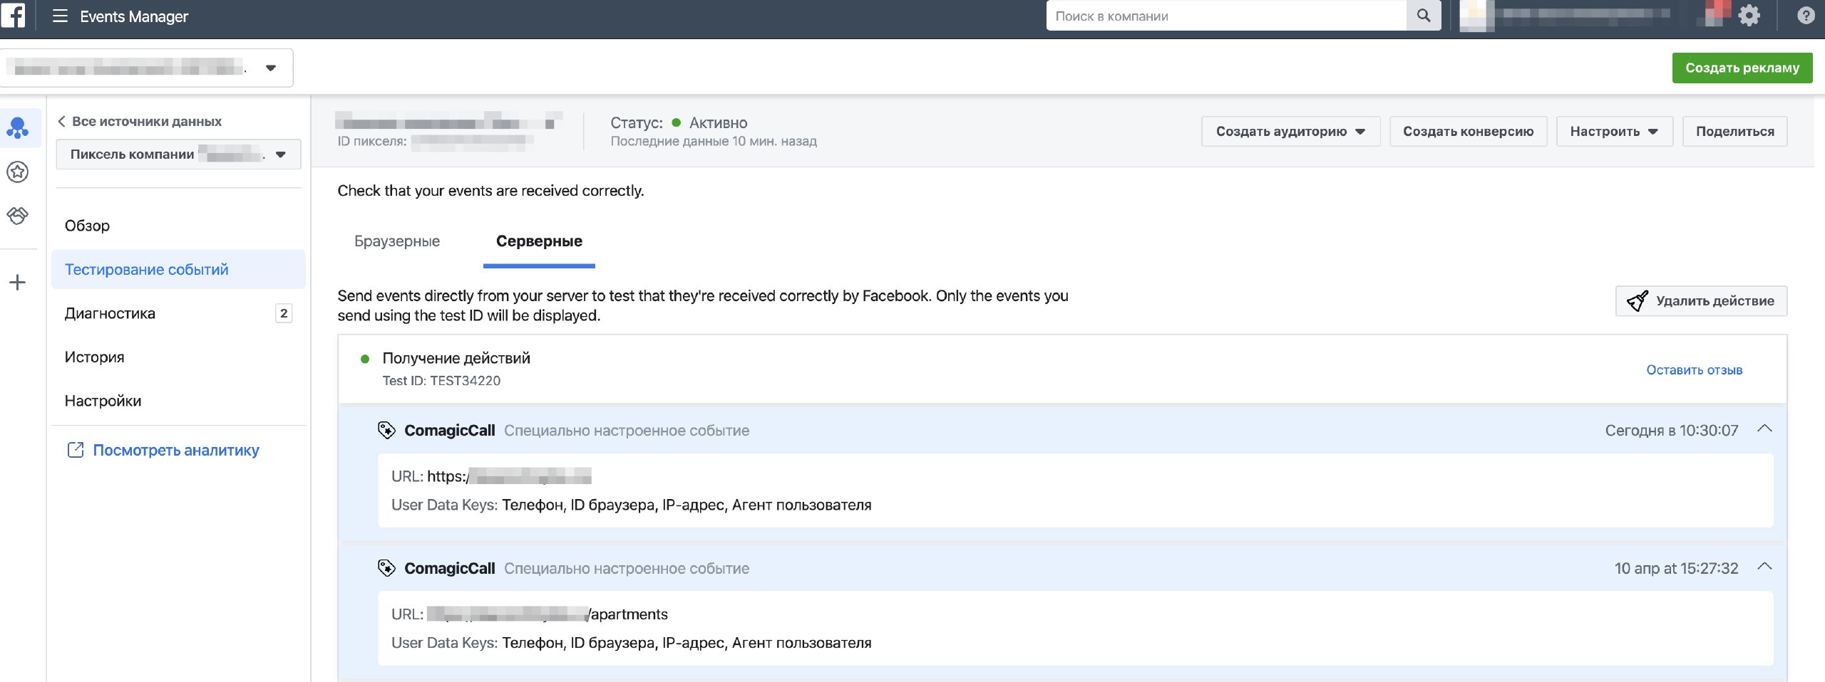
Task: Click the Поделиться button
Action: click(x=1734, y=131)
